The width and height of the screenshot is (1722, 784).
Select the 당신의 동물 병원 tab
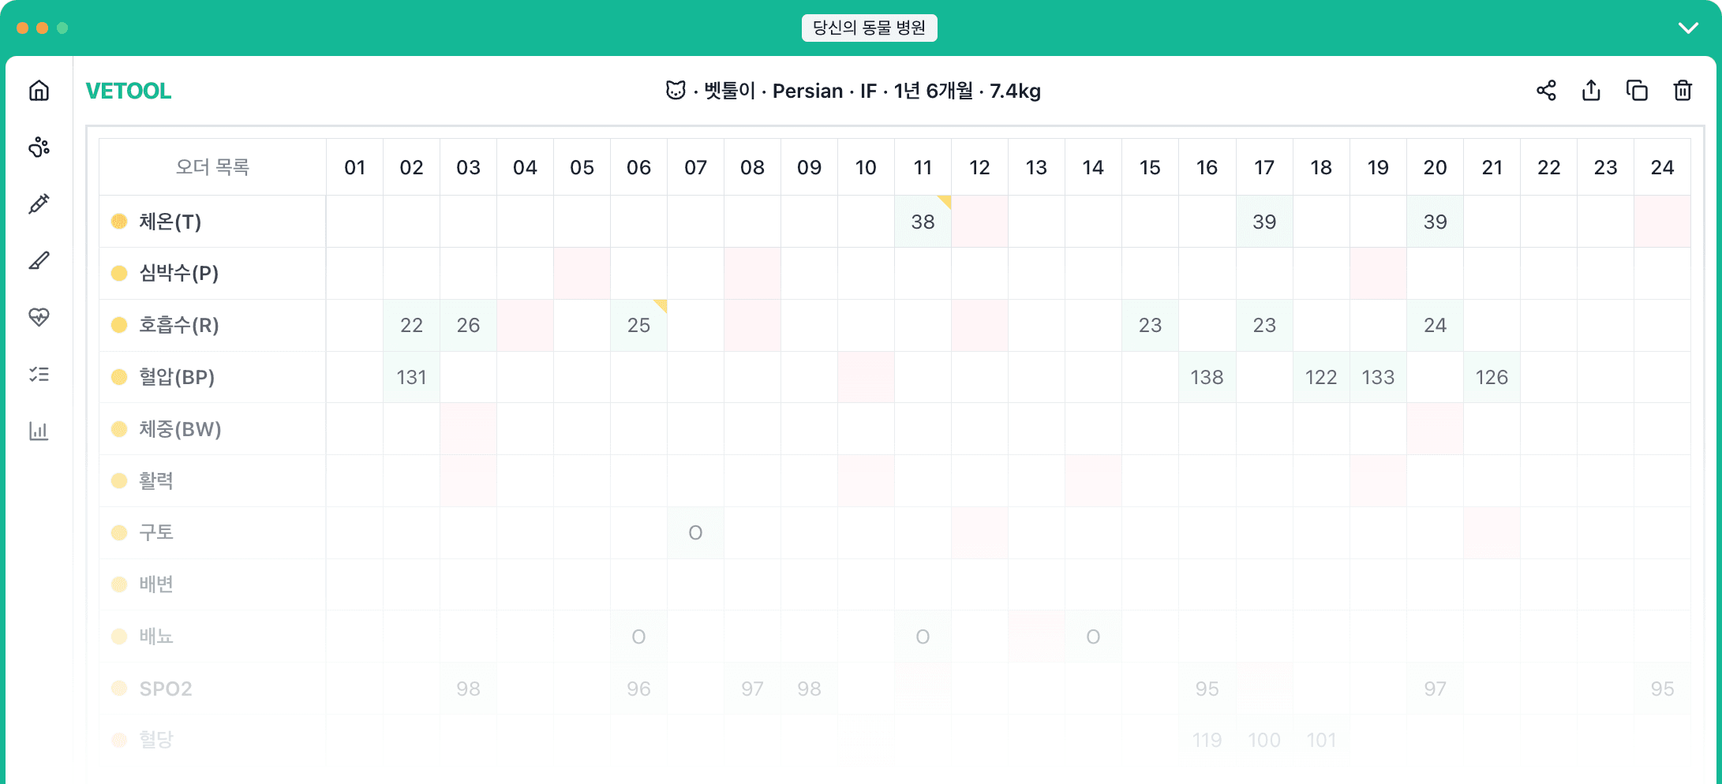[869, 28]
